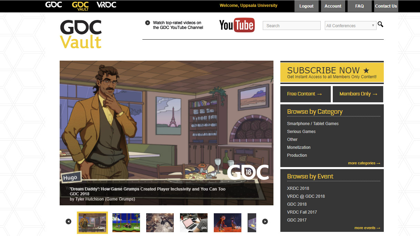Open the Monetization category
Image resolution: width=420 pixels, height=236 pixels.
click(x=299, y=147)
